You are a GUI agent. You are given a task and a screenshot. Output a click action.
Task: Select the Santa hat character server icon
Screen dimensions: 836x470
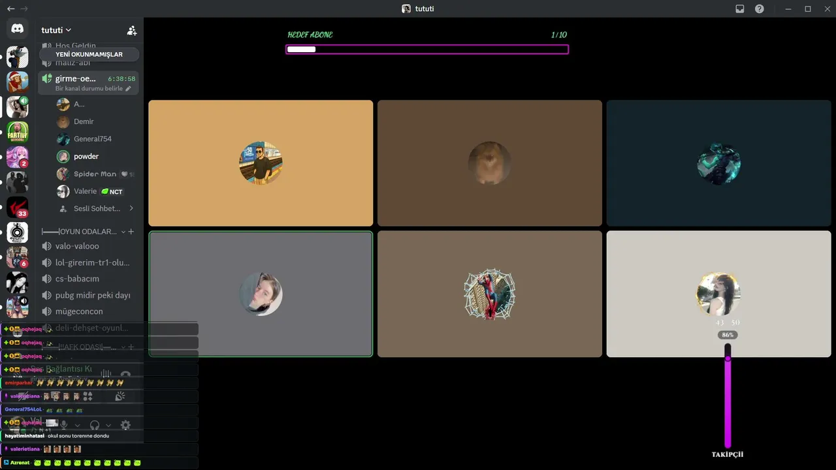[18, 82]
